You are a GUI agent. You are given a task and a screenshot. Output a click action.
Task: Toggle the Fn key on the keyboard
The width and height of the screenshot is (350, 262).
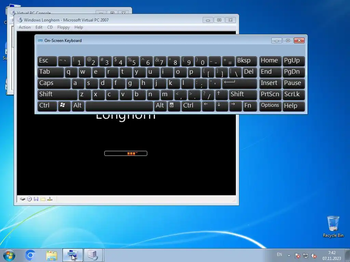[x=250, y=106]
